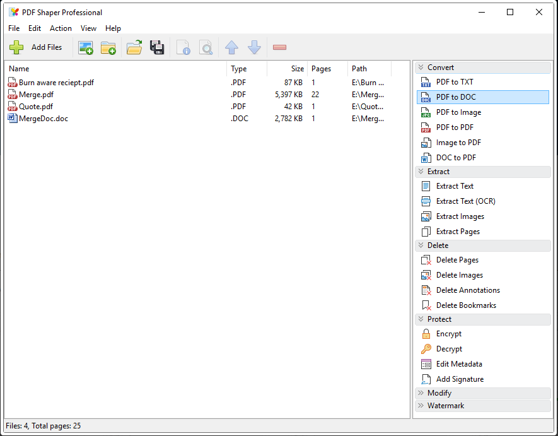Open the Edit menu
The width and height of the screenshot is (558, 436).
click(x=35, y=28)
